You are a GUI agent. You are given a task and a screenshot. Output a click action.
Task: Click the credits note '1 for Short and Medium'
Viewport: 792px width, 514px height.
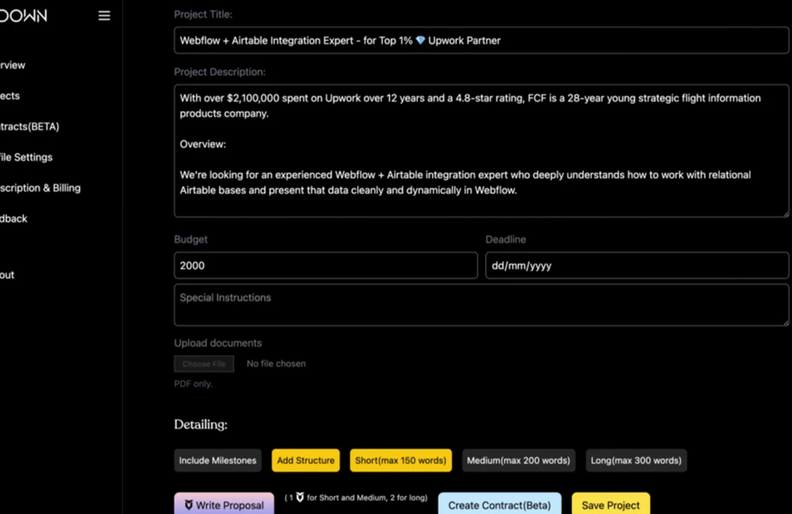coord(356,498)
